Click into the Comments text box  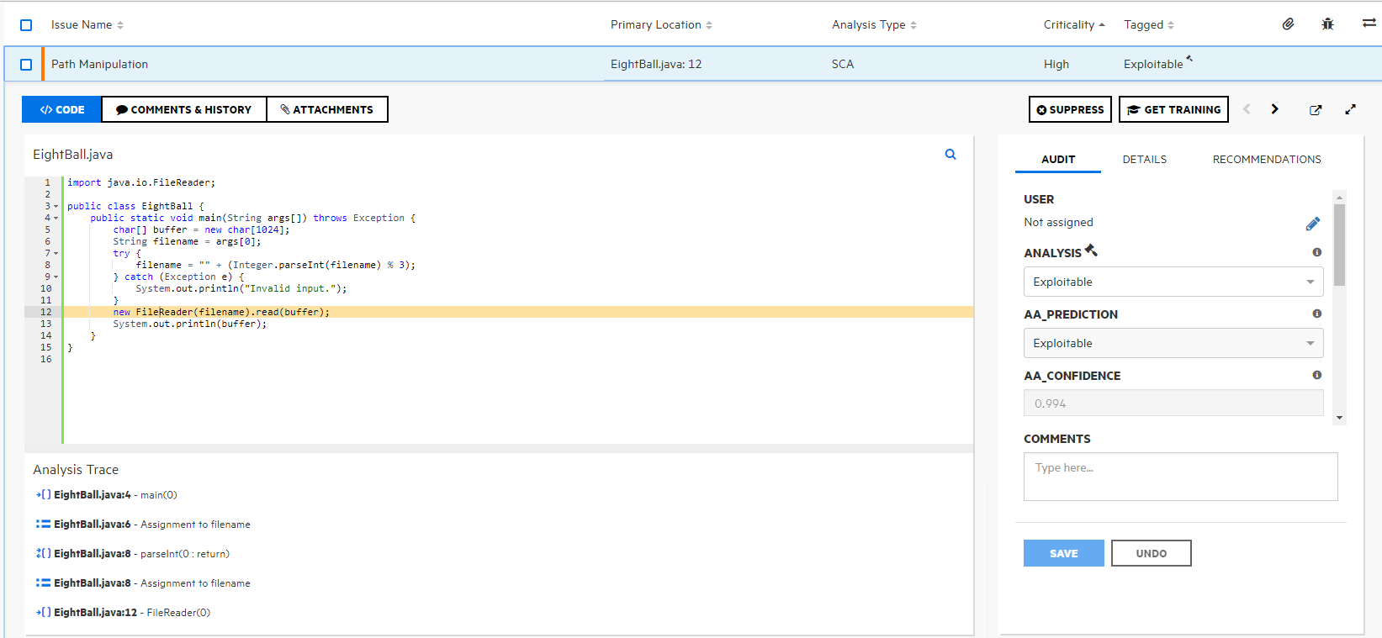(x=1179, y=477)
